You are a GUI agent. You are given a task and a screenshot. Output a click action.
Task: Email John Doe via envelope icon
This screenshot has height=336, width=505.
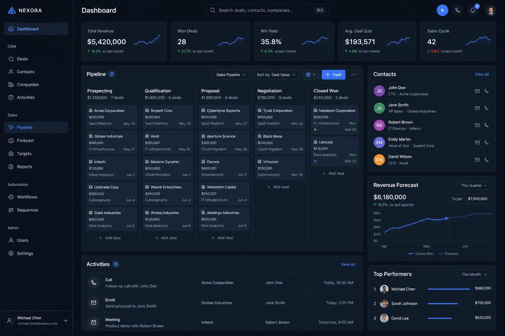pyautogui.click(x=477, y=91)
